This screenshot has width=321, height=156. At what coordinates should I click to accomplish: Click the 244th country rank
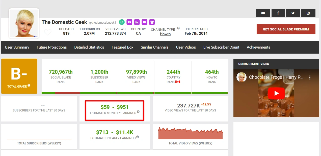(174, 72)
